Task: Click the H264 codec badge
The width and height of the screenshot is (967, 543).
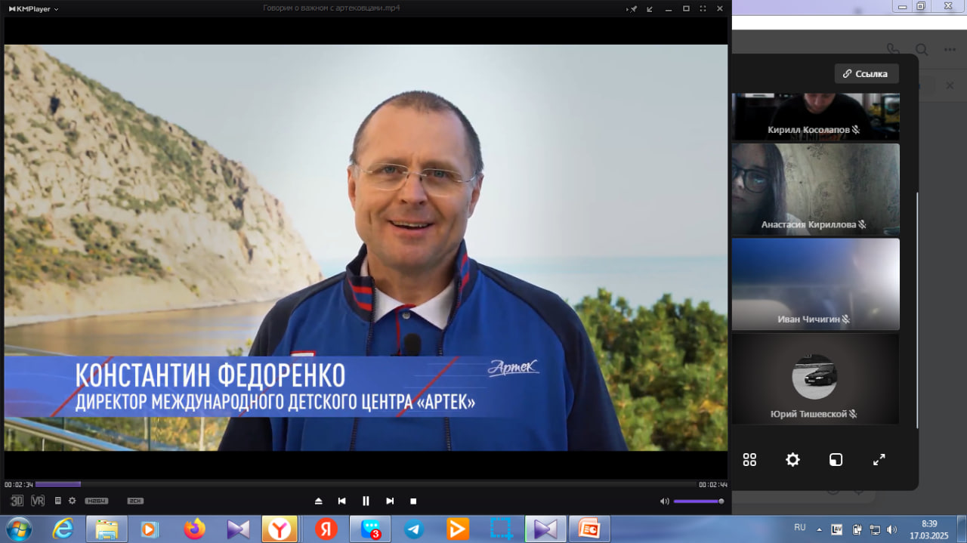Action: (x=96, y=501)
